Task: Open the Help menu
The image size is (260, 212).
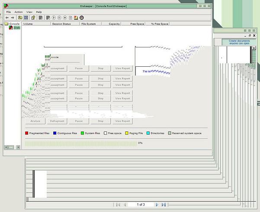Action: [39, 12]
